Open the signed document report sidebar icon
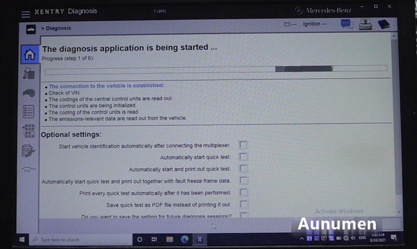 pos(28,151)
